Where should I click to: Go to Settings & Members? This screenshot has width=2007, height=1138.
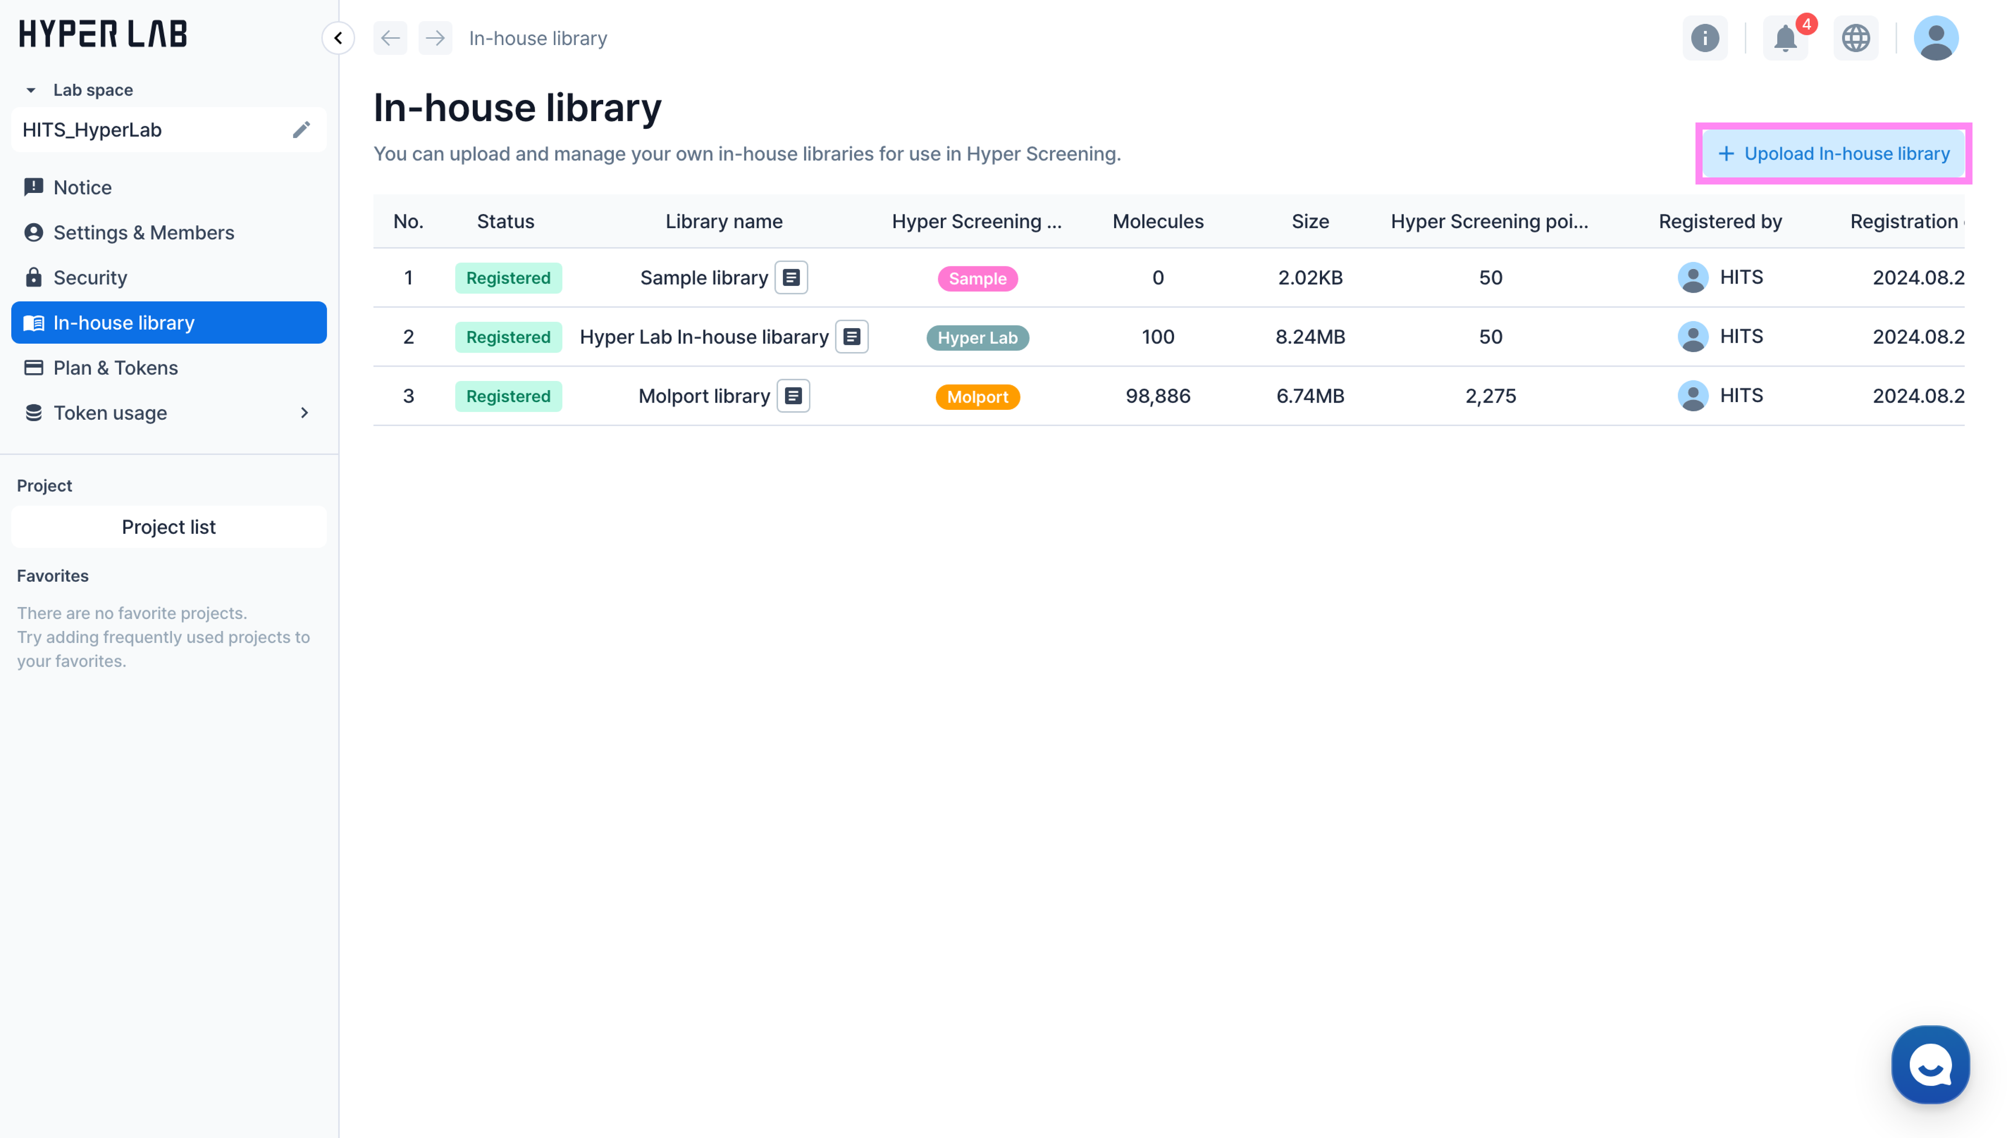tap(143, 233)
